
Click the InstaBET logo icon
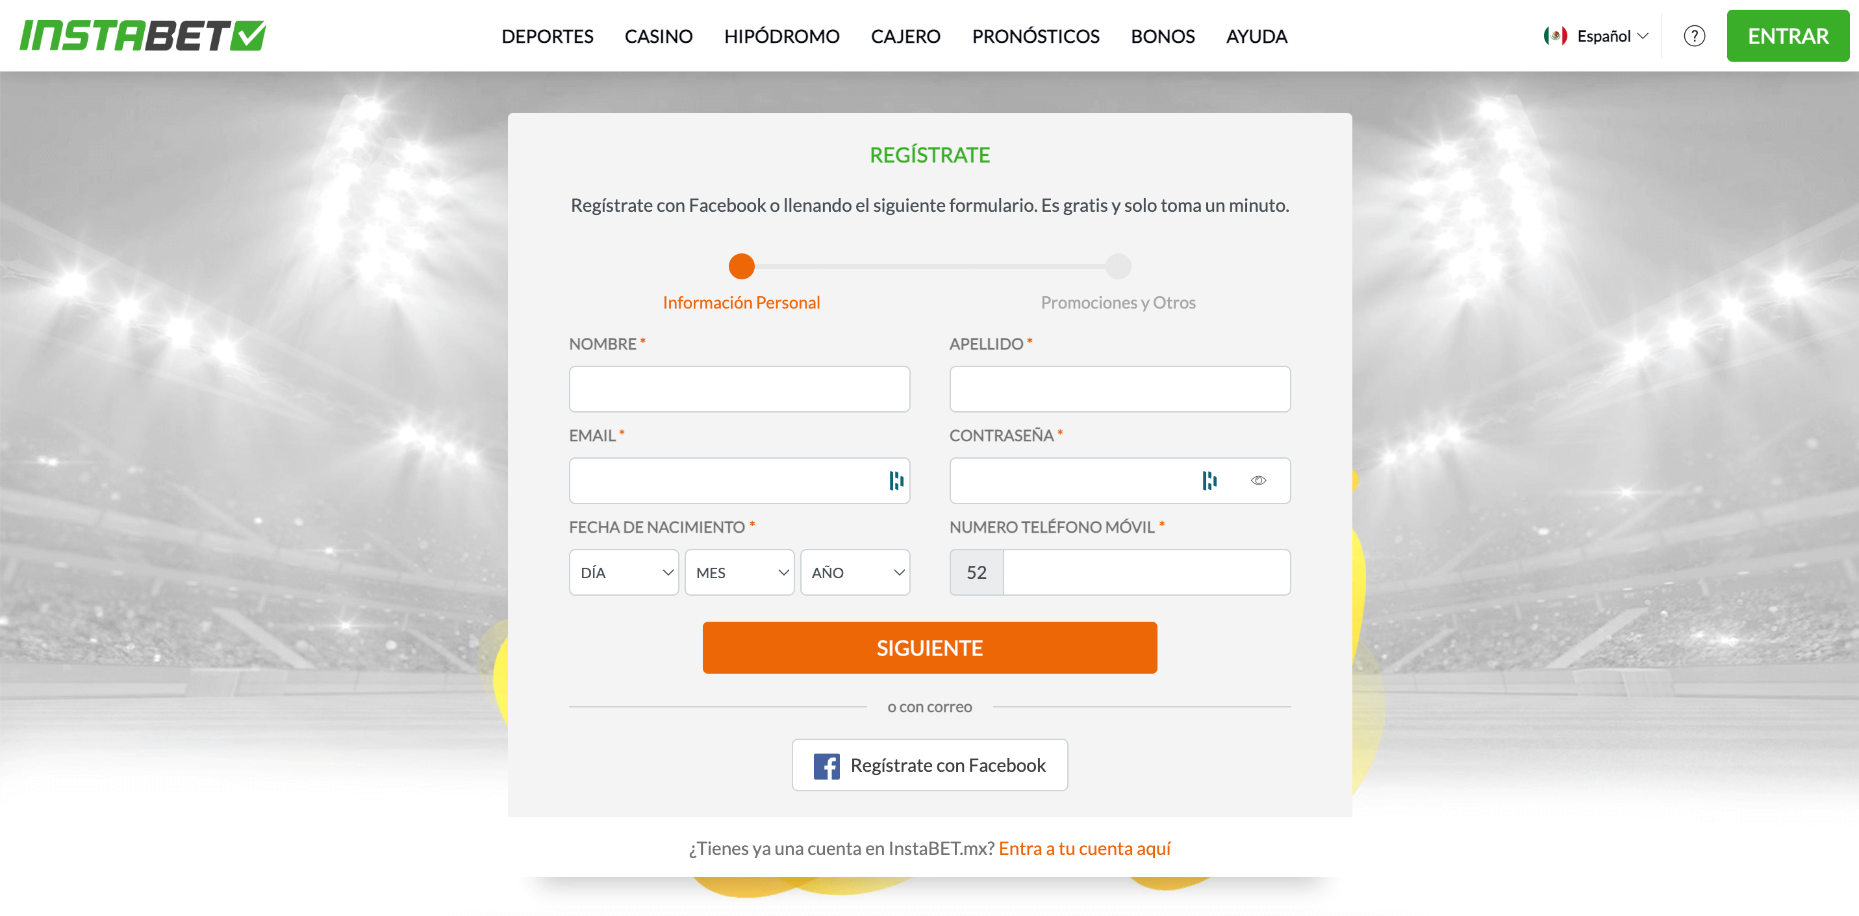pyautogui.click(x=142, y=36)
